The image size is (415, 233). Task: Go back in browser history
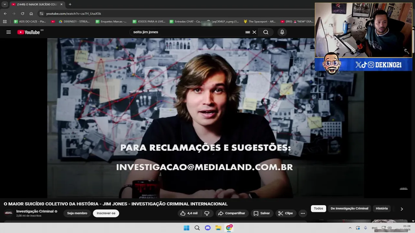[x=5, y=14]
